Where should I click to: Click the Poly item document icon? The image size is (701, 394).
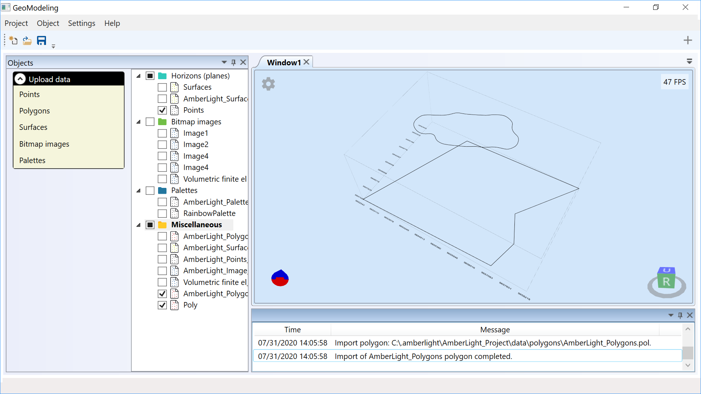point(175,305)
